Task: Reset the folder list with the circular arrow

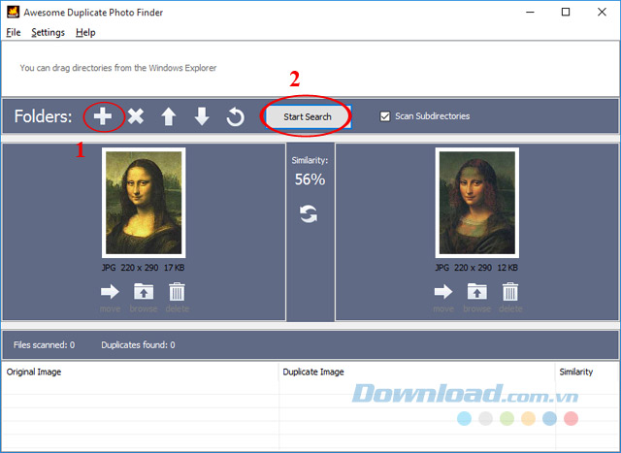Action: click(x=235, y=116)
